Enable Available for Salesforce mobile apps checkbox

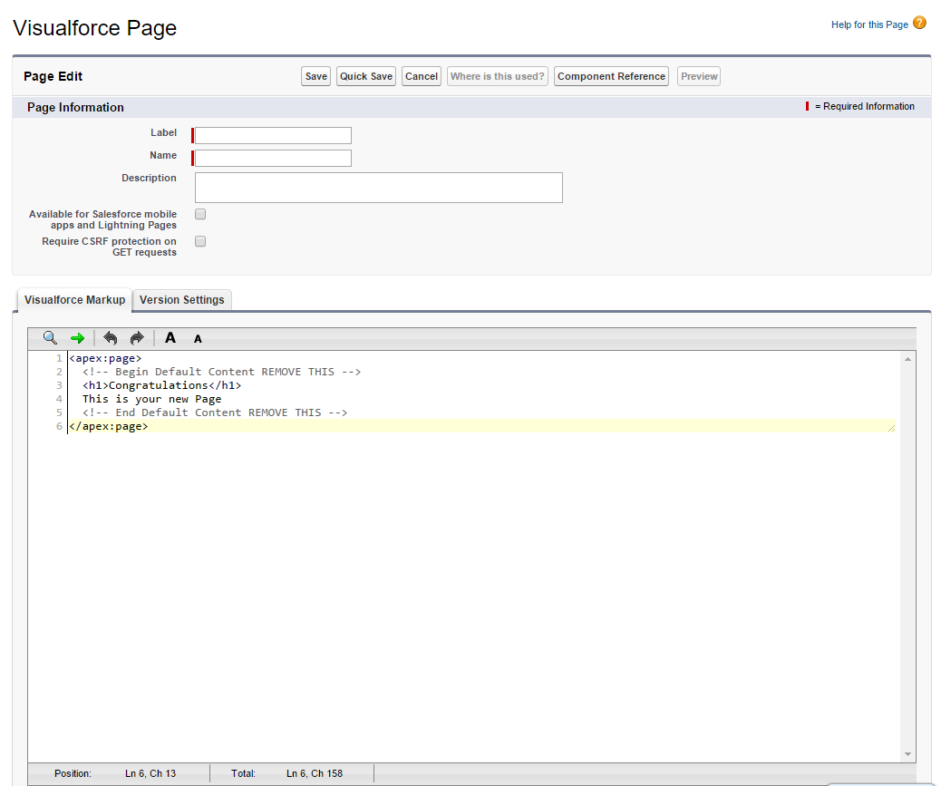(x=200, y=215)
